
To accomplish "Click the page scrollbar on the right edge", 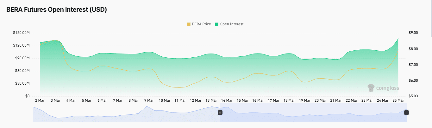I will click(x=430, y=16).
